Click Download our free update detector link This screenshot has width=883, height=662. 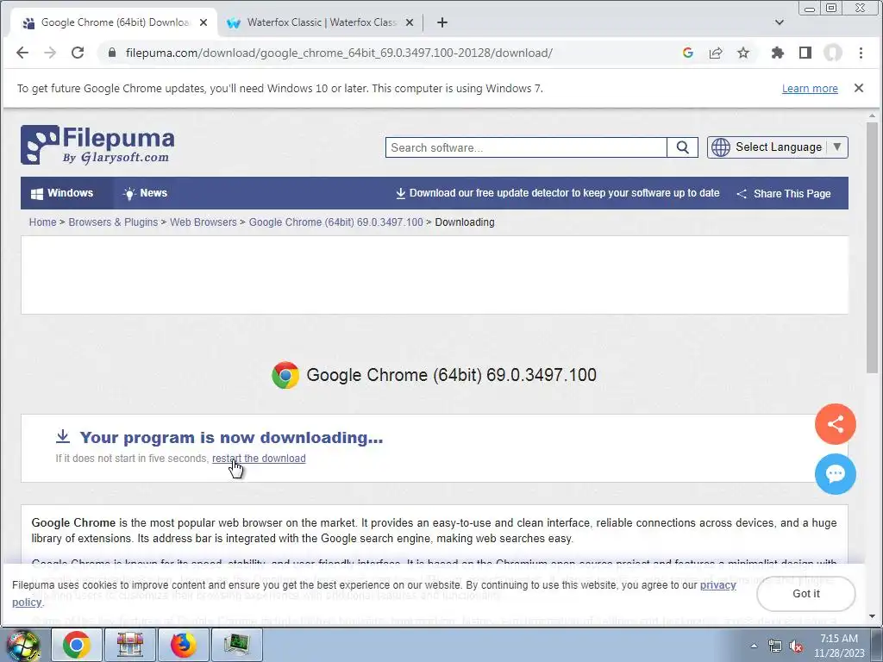pos(558,193)
